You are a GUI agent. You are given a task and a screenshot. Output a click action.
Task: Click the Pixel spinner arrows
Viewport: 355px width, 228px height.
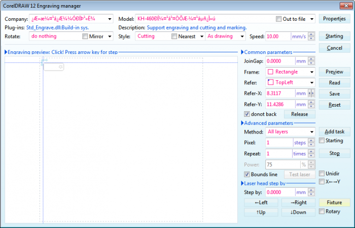pyautogui.click(x=311, y=143)
